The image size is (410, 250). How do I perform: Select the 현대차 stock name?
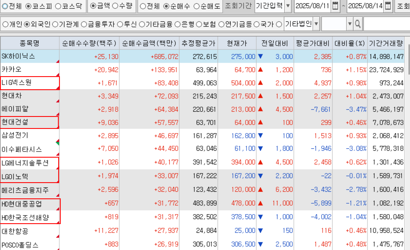click(x=12, y=96)
